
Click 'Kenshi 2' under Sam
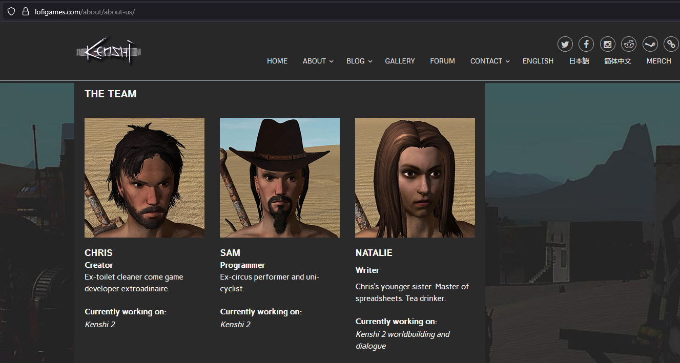(x=235, y=325)
